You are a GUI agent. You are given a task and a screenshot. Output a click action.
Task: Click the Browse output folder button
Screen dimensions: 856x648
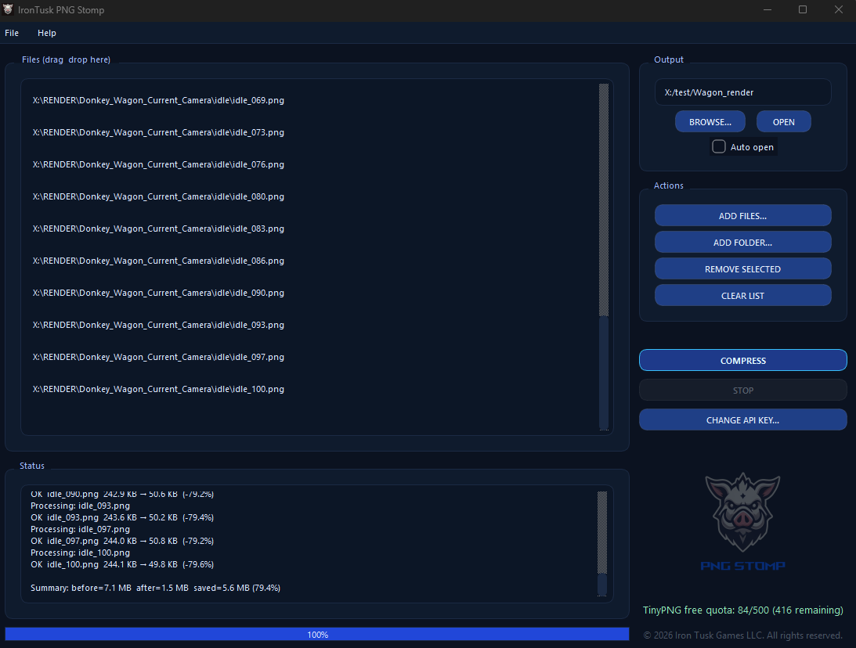click(x=710, y=121)
